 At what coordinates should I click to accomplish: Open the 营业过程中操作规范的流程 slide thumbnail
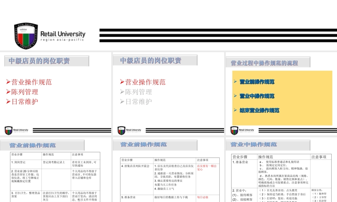(281, 94)
